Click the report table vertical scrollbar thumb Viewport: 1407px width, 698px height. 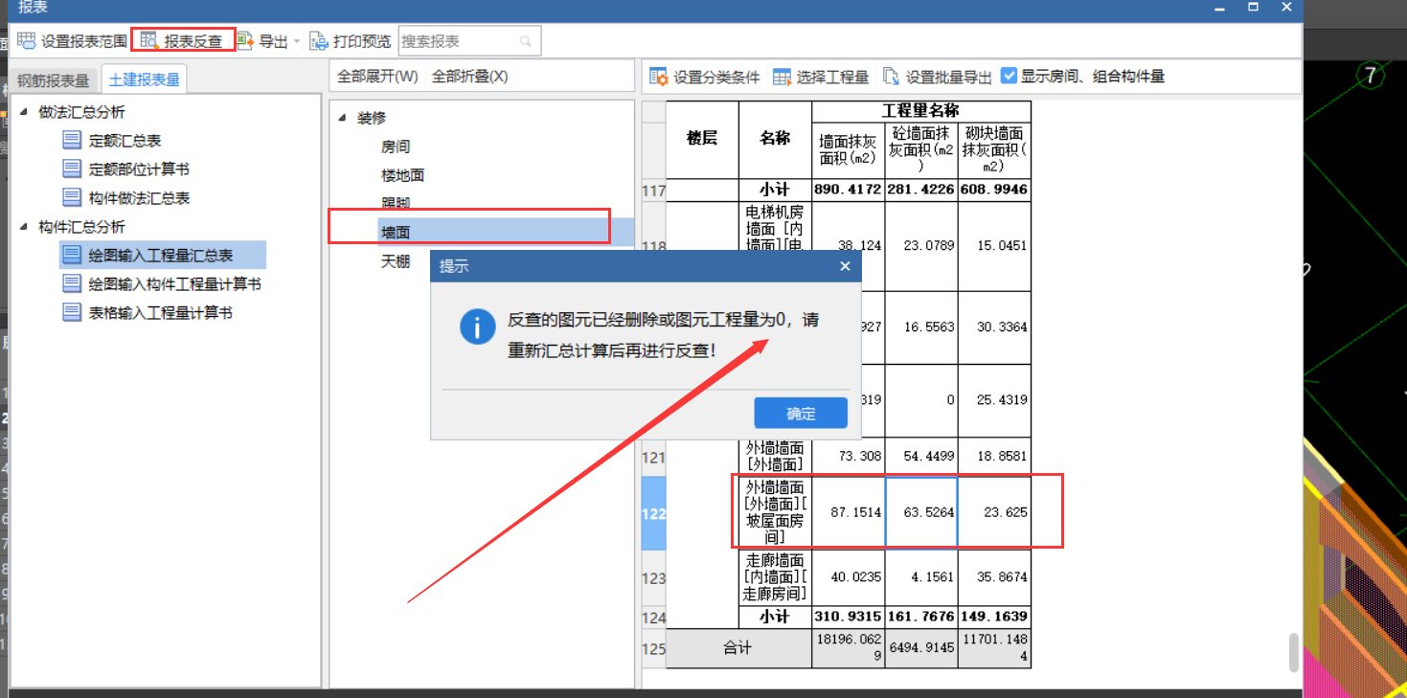[1294, 652]
